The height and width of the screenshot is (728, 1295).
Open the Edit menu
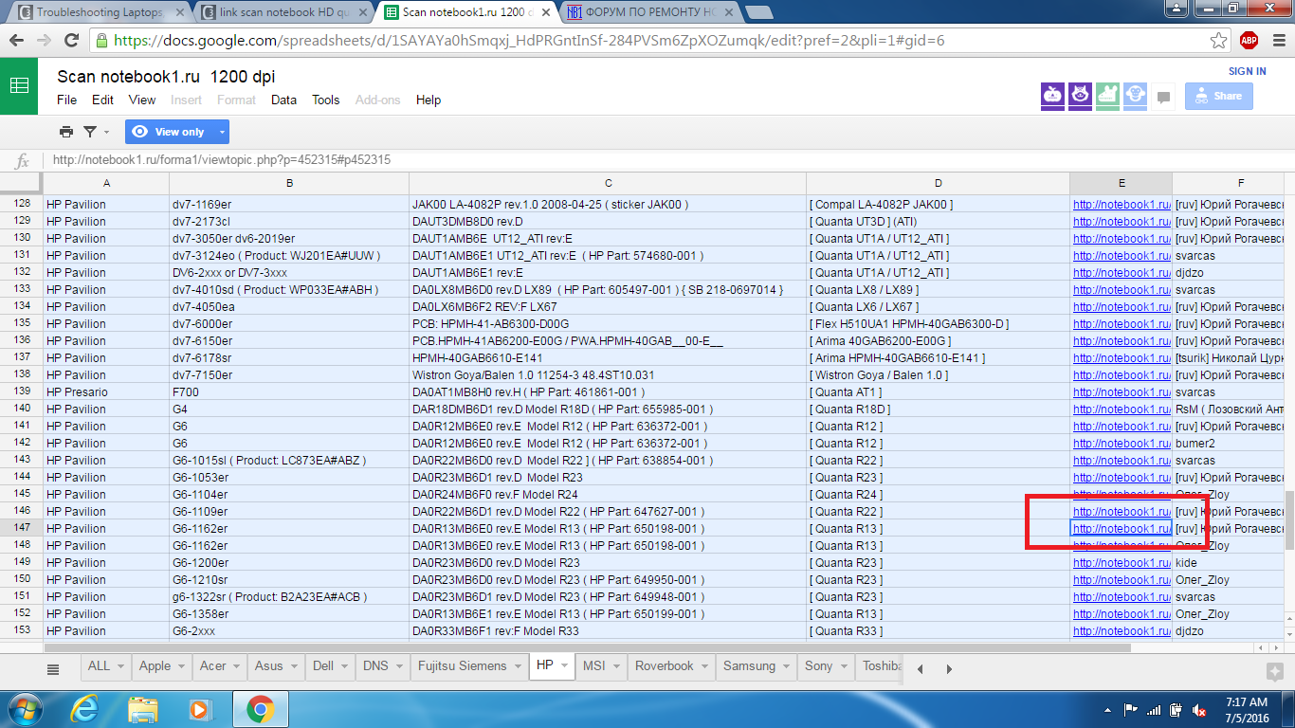click(102, 100)
